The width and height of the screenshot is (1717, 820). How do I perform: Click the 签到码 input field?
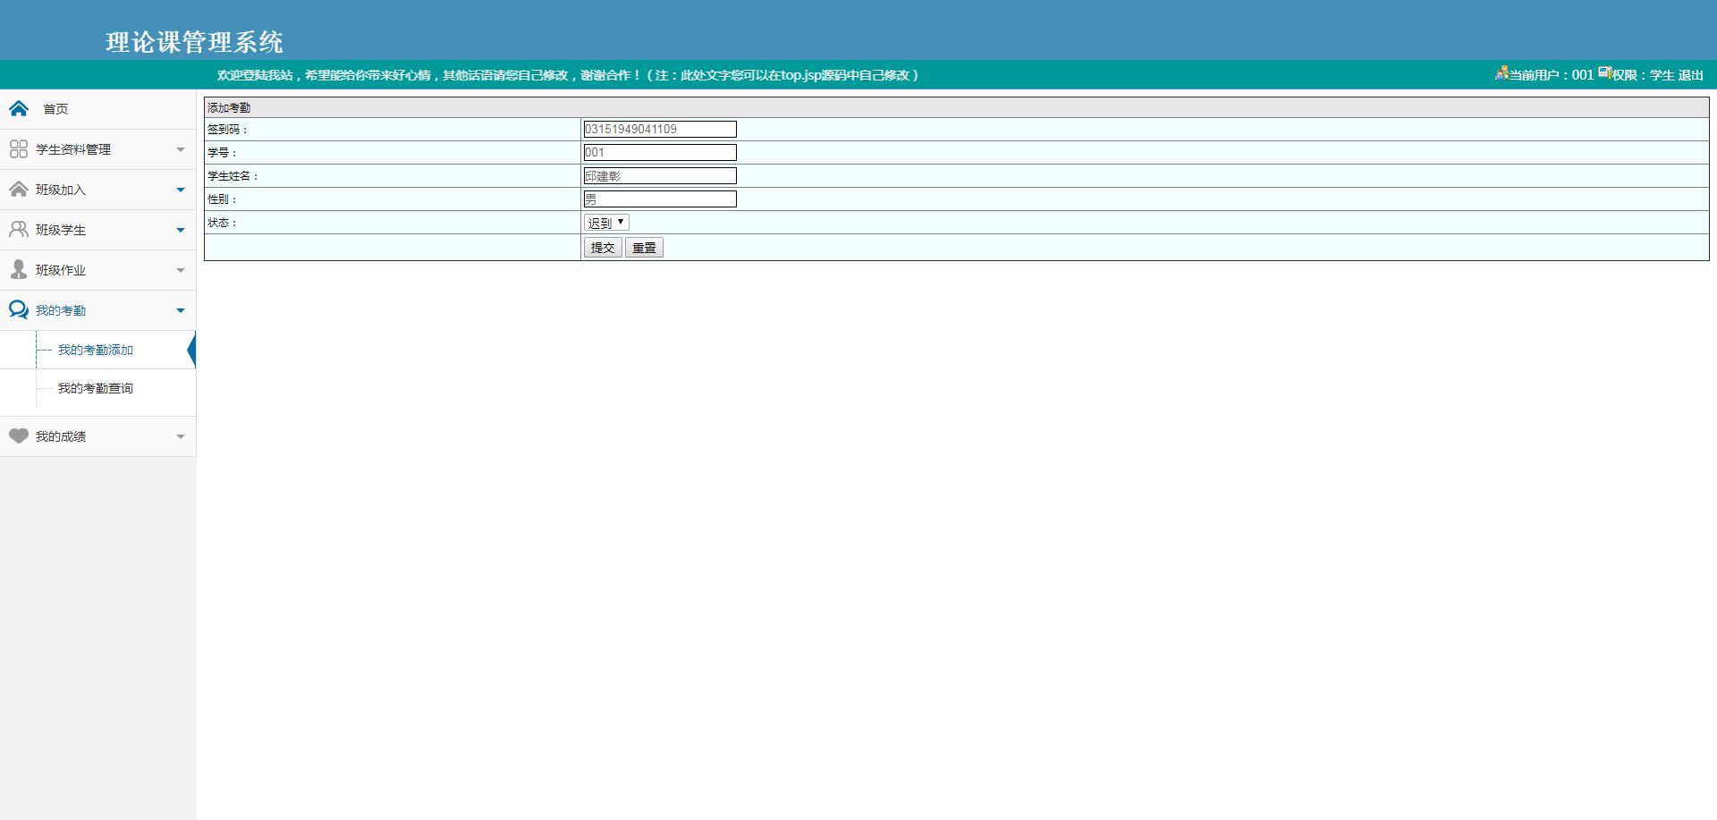pyautogui.click(x=660, y=129)
